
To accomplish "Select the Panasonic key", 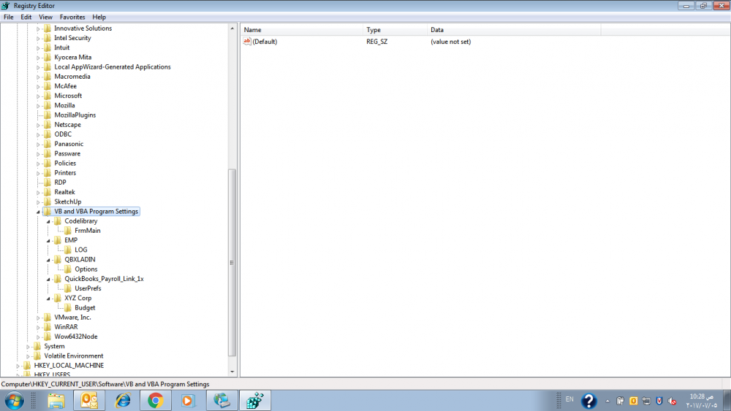I will click(69, 145).
